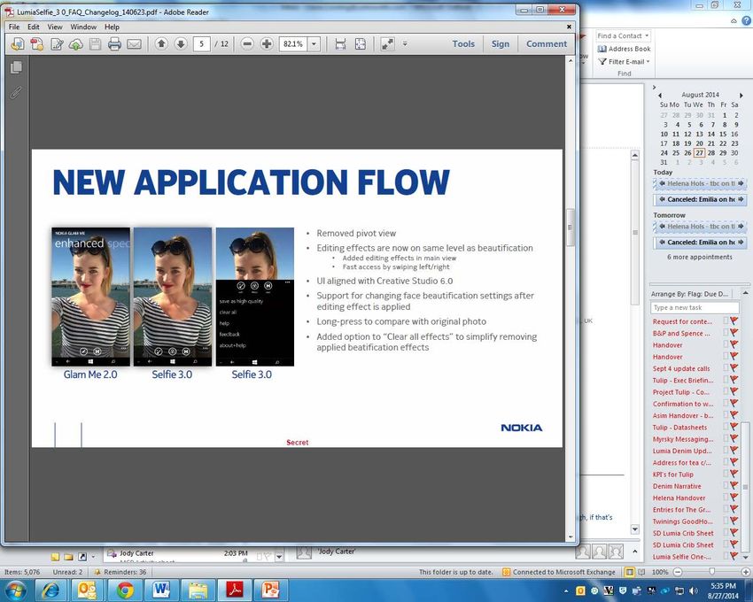The height and width of the screenshot is (602, 753).
Task: Click the flag for Denim Narrative task
Action: 734,486
